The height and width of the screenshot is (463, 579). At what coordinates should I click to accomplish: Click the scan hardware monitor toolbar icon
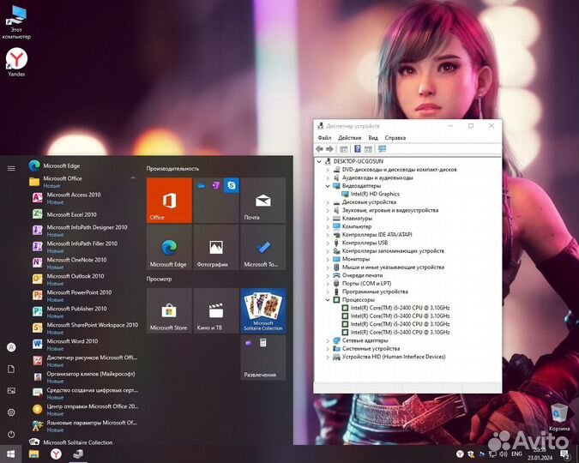383,149
